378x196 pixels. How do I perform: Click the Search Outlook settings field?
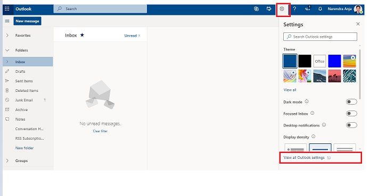click(320, 37)
